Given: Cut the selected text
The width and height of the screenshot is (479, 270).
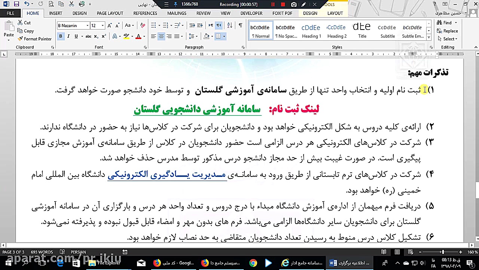Looking at the screenshot, I should (24, 23).
